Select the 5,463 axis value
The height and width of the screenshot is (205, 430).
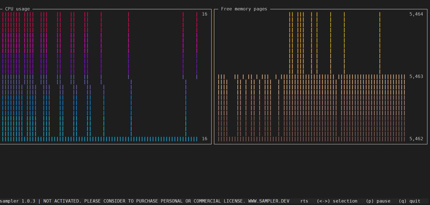pos(416,77)
